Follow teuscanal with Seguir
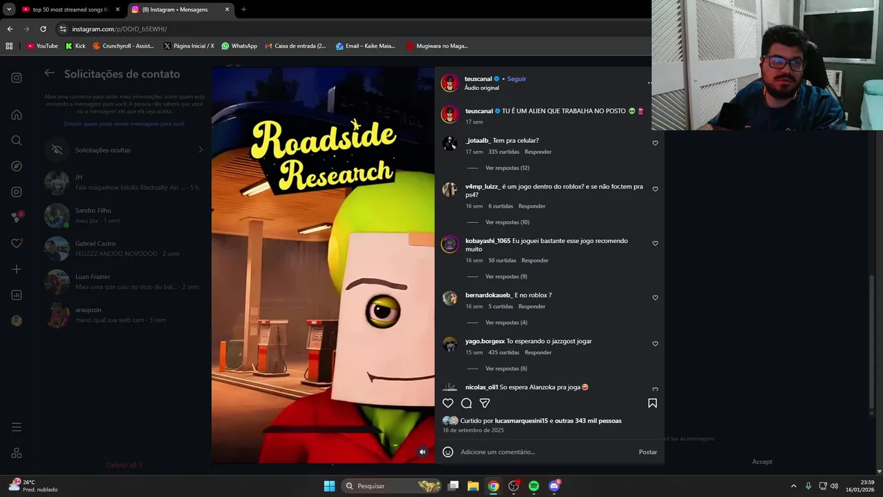Viewport: 883px width, 497px height. click(x=517, y=79)
